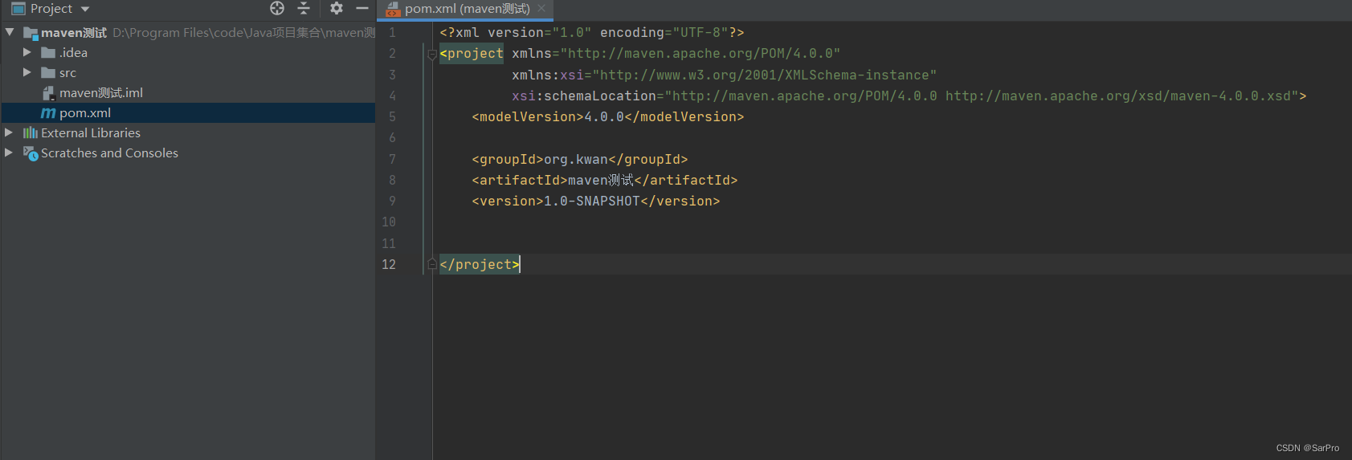
Task: Click the XMLSchema-instance URL string
Action: pyautogui.click(x=765, y=75)
